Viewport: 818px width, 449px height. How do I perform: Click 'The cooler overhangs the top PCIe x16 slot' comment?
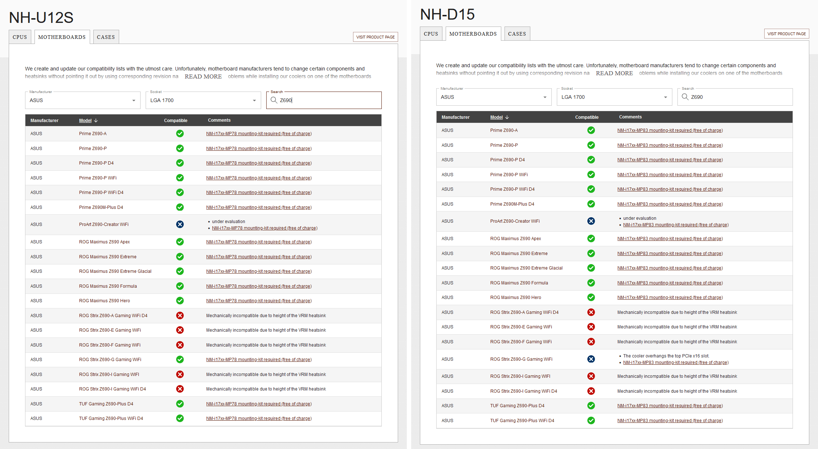coord(666,356)
